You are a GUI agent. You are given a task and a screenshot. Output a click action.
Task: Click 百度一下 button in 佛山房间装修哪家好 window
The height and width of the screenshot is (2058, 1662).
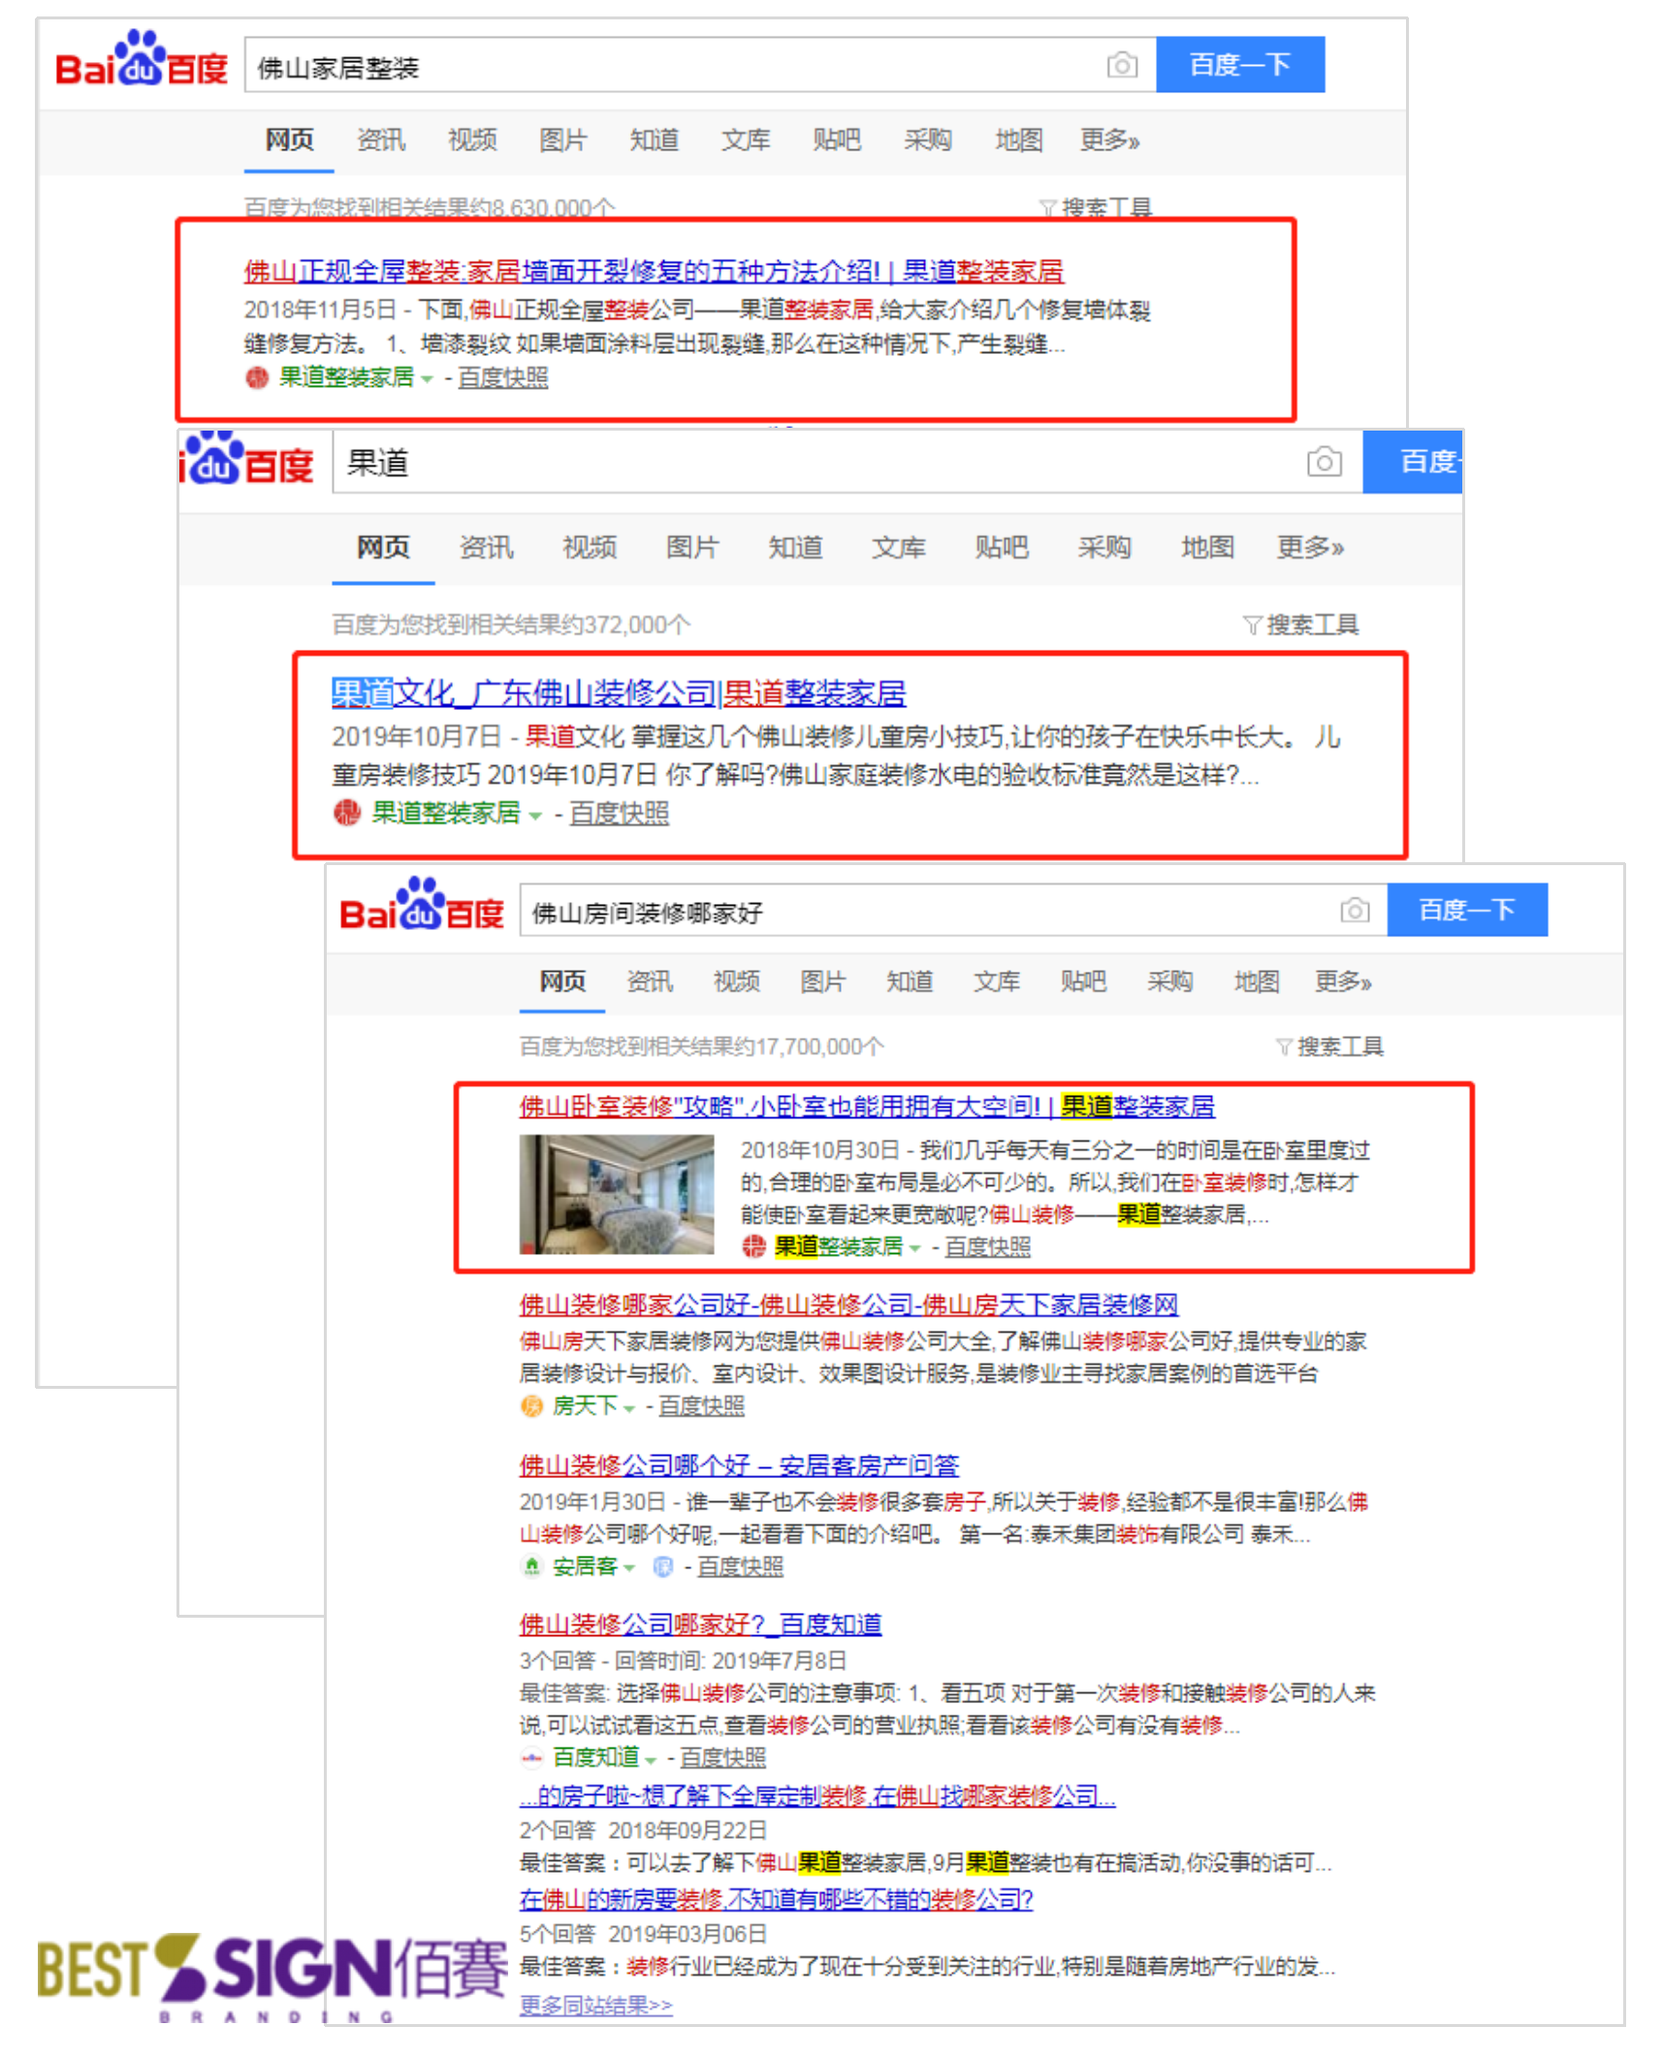(1466, 910)
